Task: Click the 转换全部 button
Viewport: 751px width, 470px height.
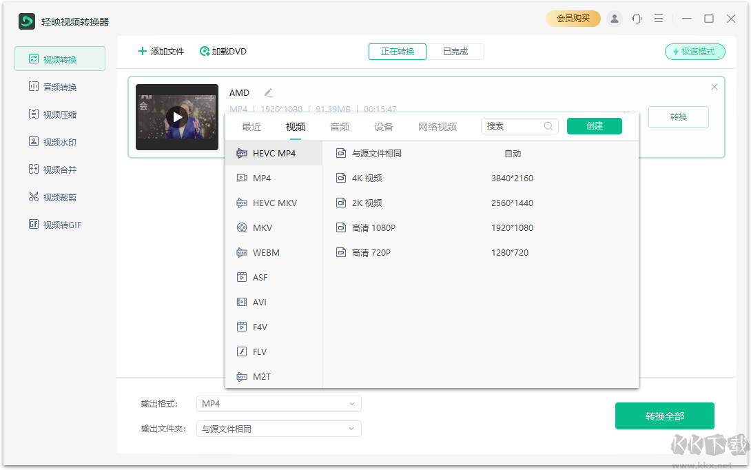Action: point(665,416)
